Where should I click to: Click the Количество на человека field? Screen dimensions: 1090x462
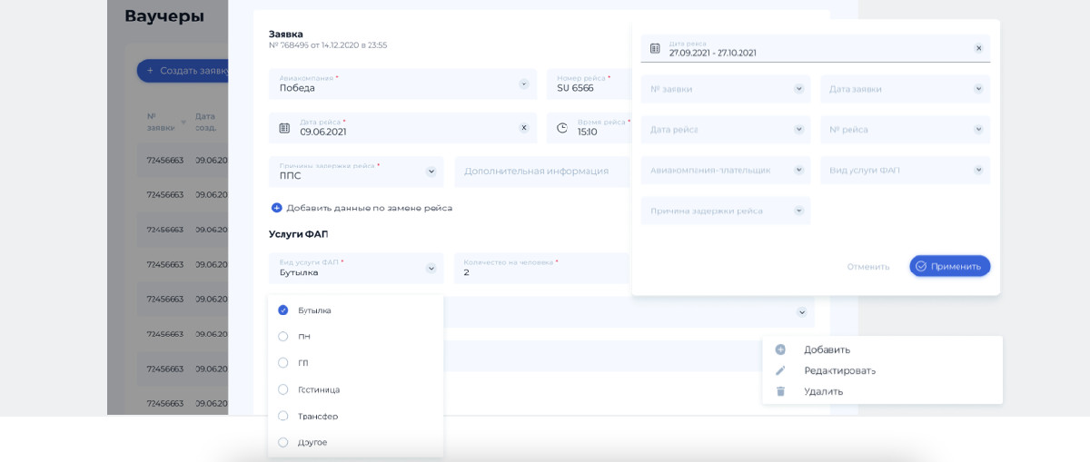(x=542, y=268)
